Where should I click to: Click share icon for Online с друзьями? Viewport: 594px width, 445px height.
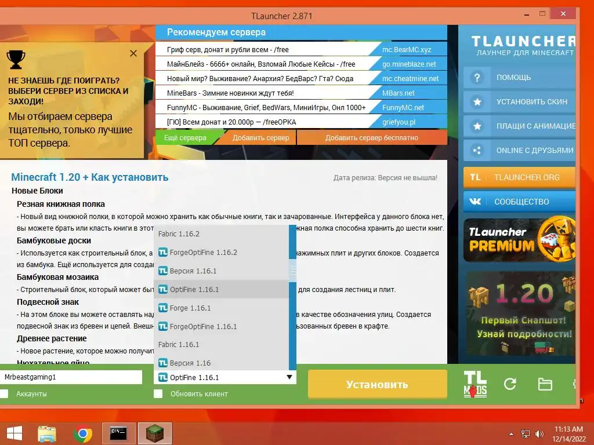click(x=477, y=150)
